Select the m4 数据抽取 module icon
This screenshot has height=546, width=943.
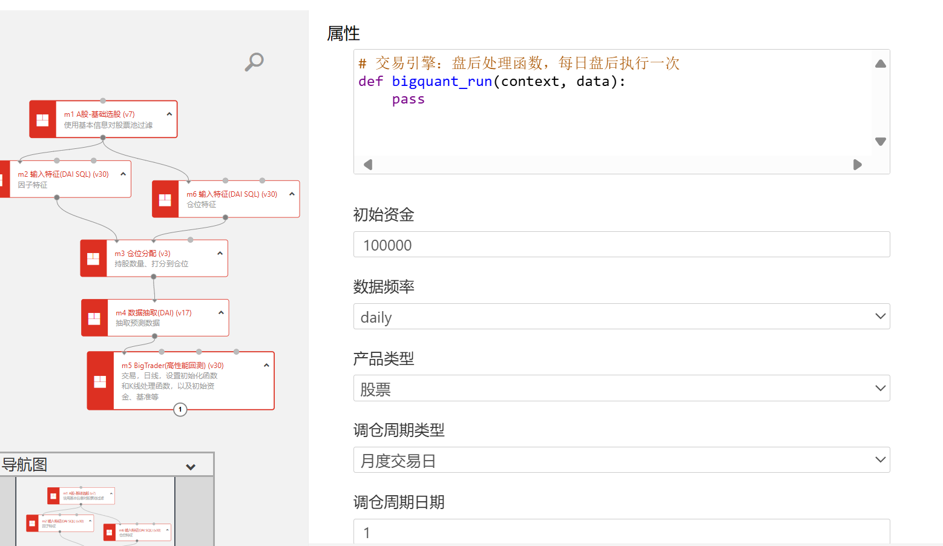[94, 318]
